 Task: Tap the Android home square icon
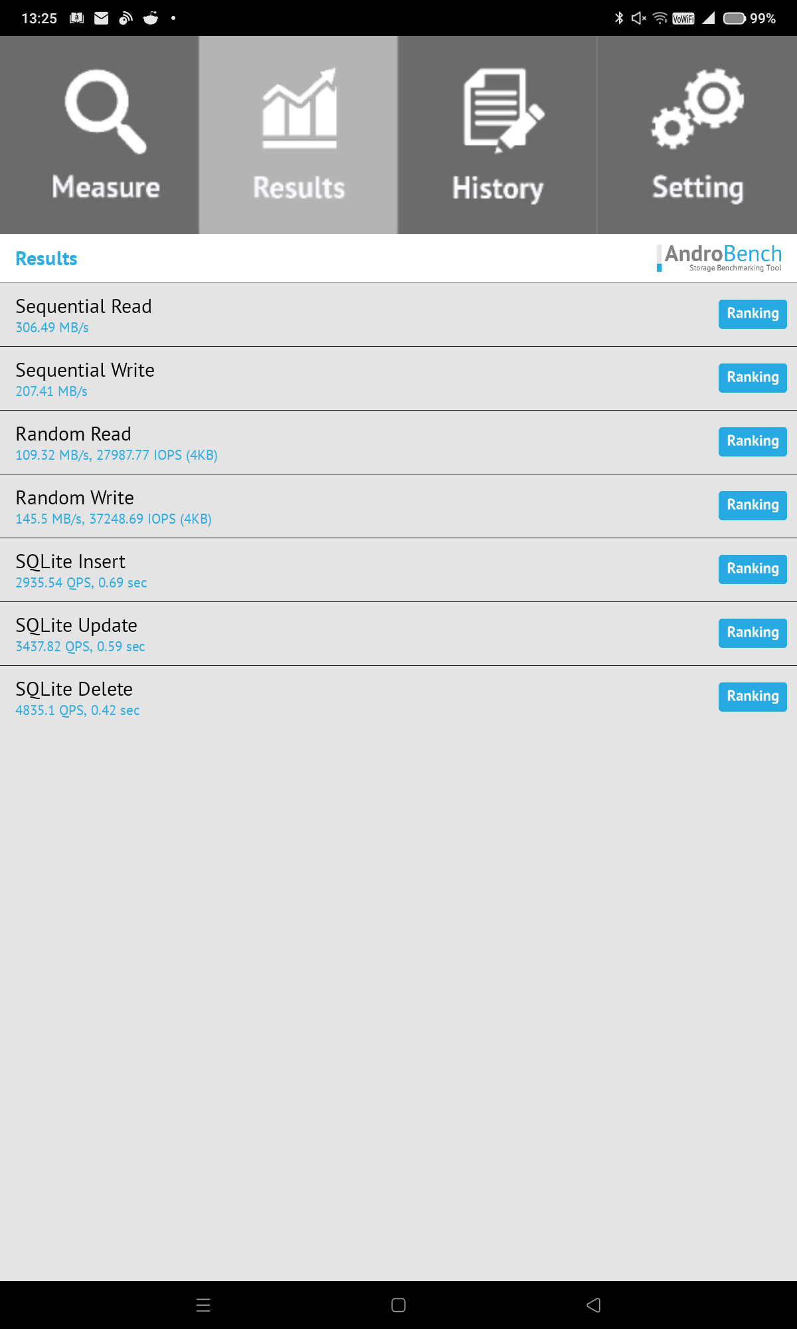(x=398, y=1305)
